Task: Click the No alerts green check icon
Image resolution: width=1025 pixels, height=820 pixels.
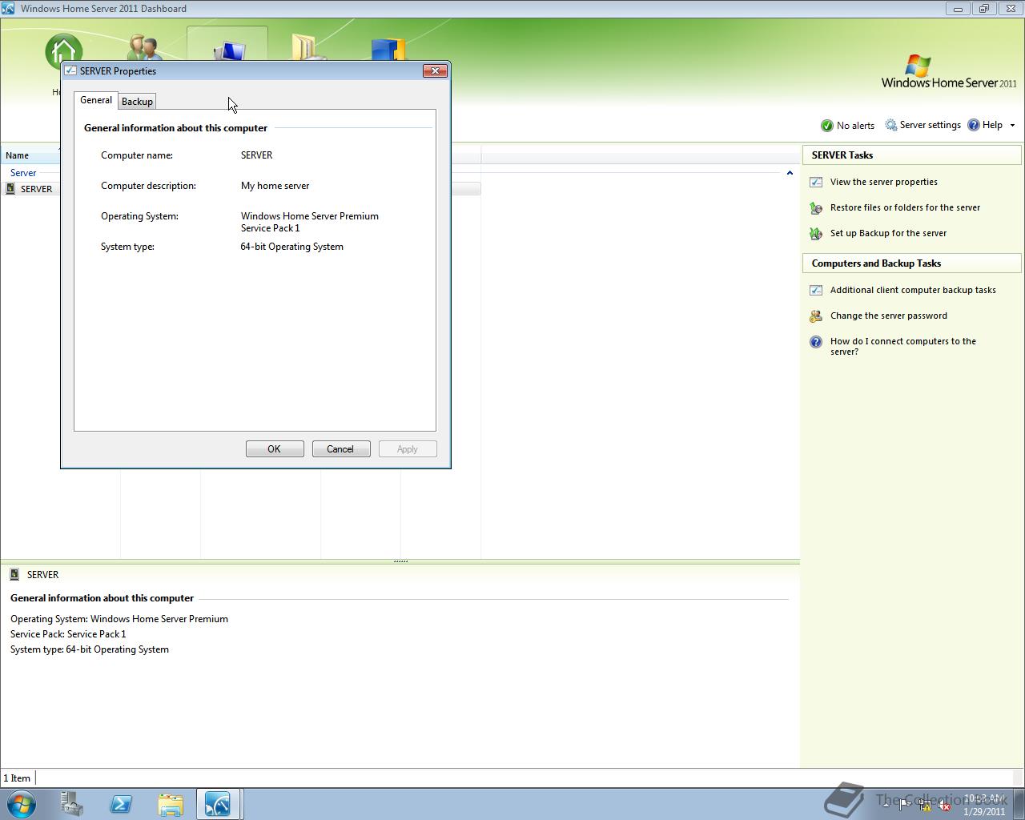Action: [827, 125]
